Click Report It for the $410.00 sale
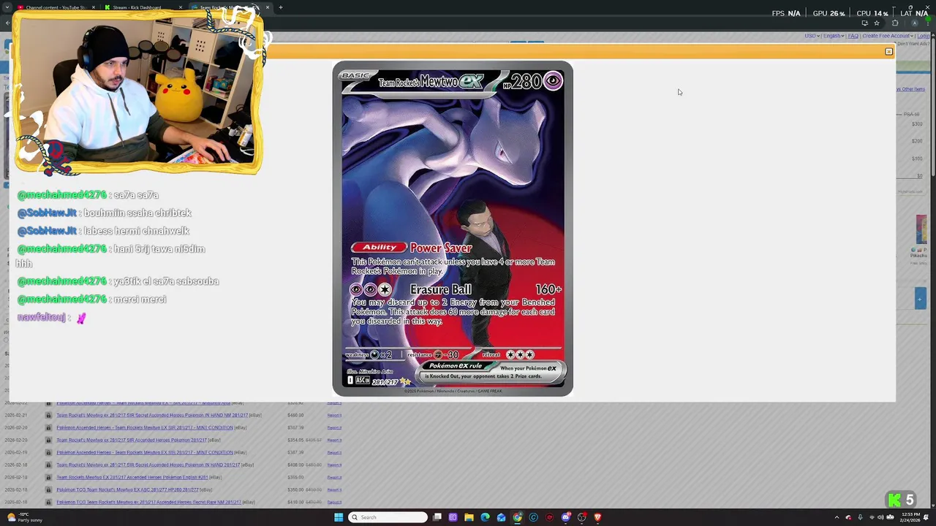Viewport: 936px width, 526px height. (334, 502)
